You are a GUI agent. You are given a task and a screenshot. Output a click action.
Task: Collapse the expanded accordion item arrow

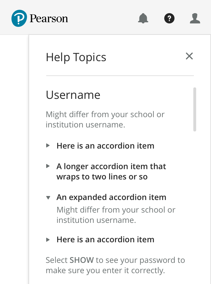48,197
